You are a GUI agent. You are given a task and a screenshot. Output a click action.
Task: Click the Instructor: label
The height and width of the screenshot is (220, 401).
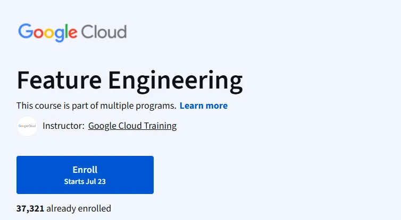[63, 126]
